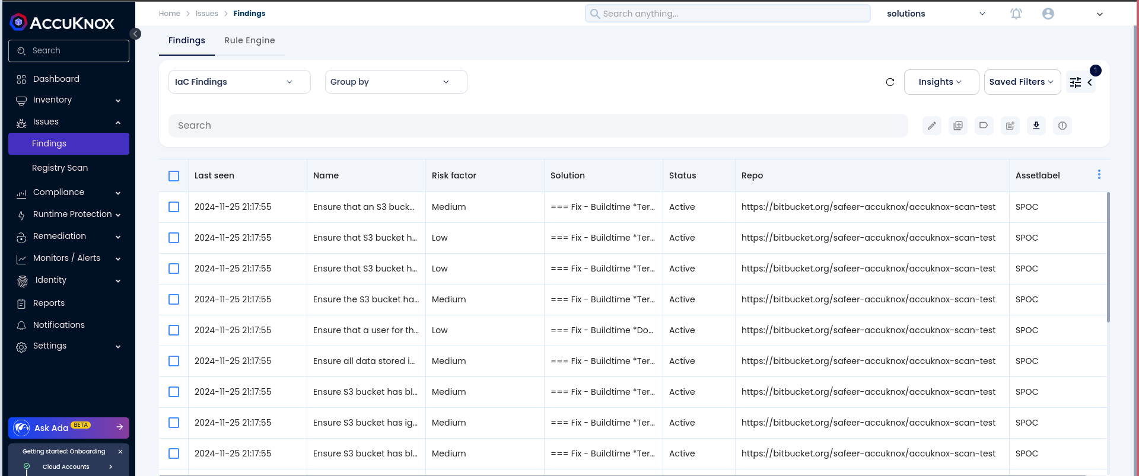Click the findings Search field
Viewport: 1139px width, 476px height.
coord(538,126)
